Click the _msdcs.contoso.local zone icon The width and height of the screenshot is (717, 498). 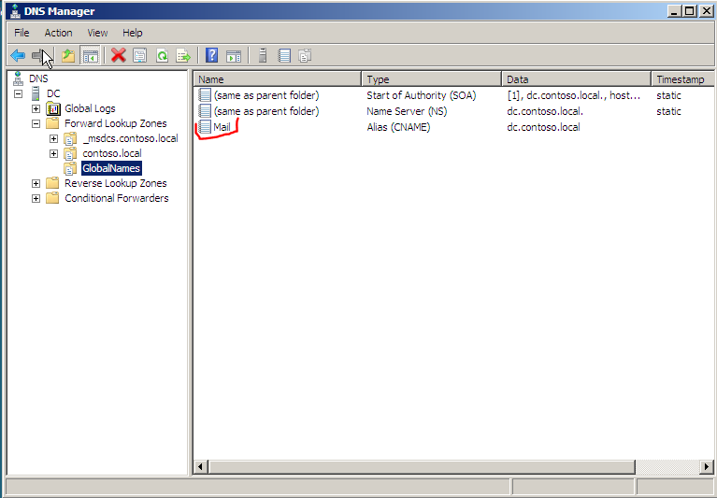(70, 138)
